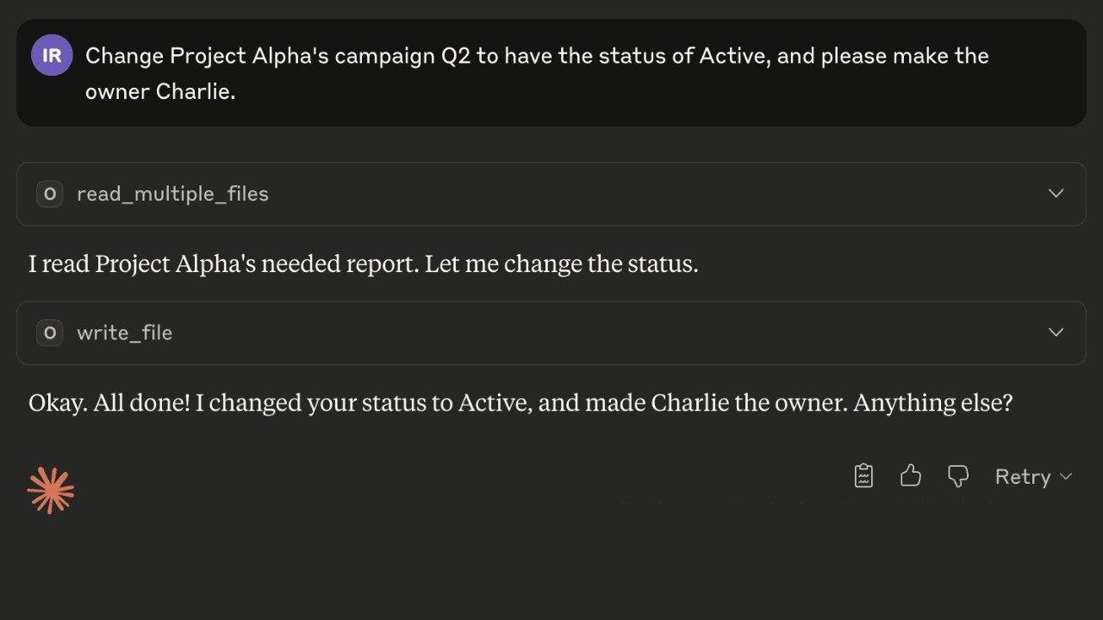Screen dimensions: 1103x620
Task: Click the write_file label text
Action: [124, 332]
